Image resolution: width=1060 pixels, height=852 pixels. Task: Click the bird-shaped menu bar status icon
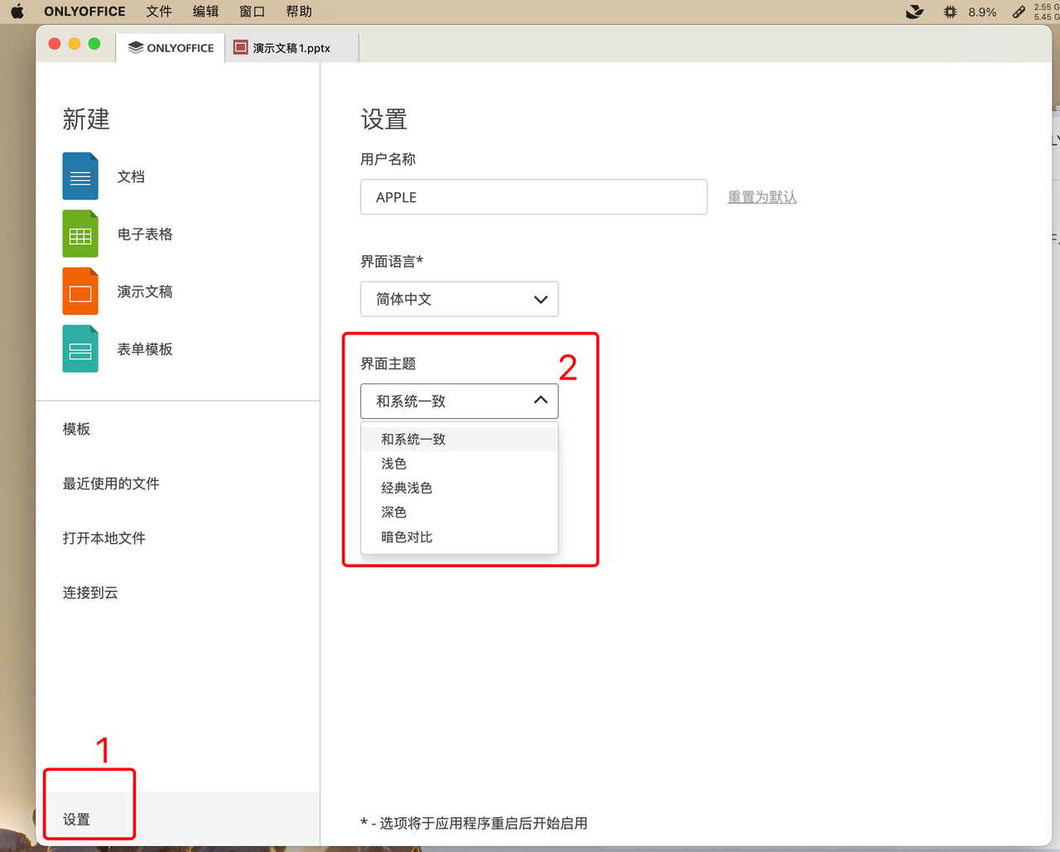point(915,12)
